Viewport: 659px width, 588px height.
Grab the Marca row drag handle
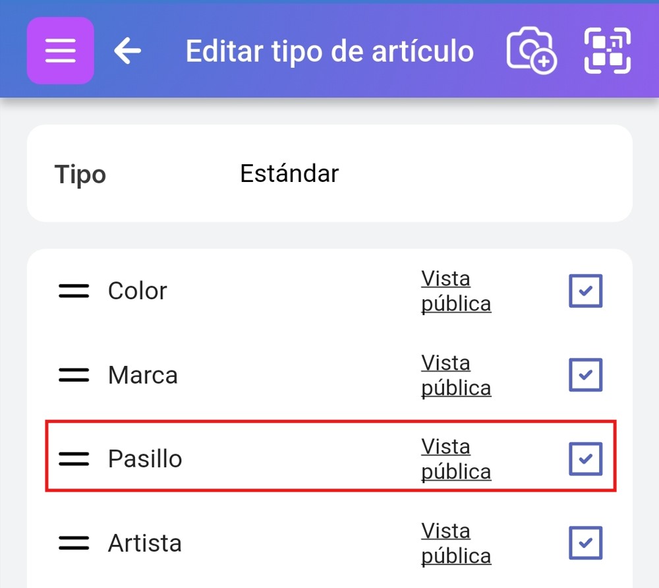tap(74, 375)
